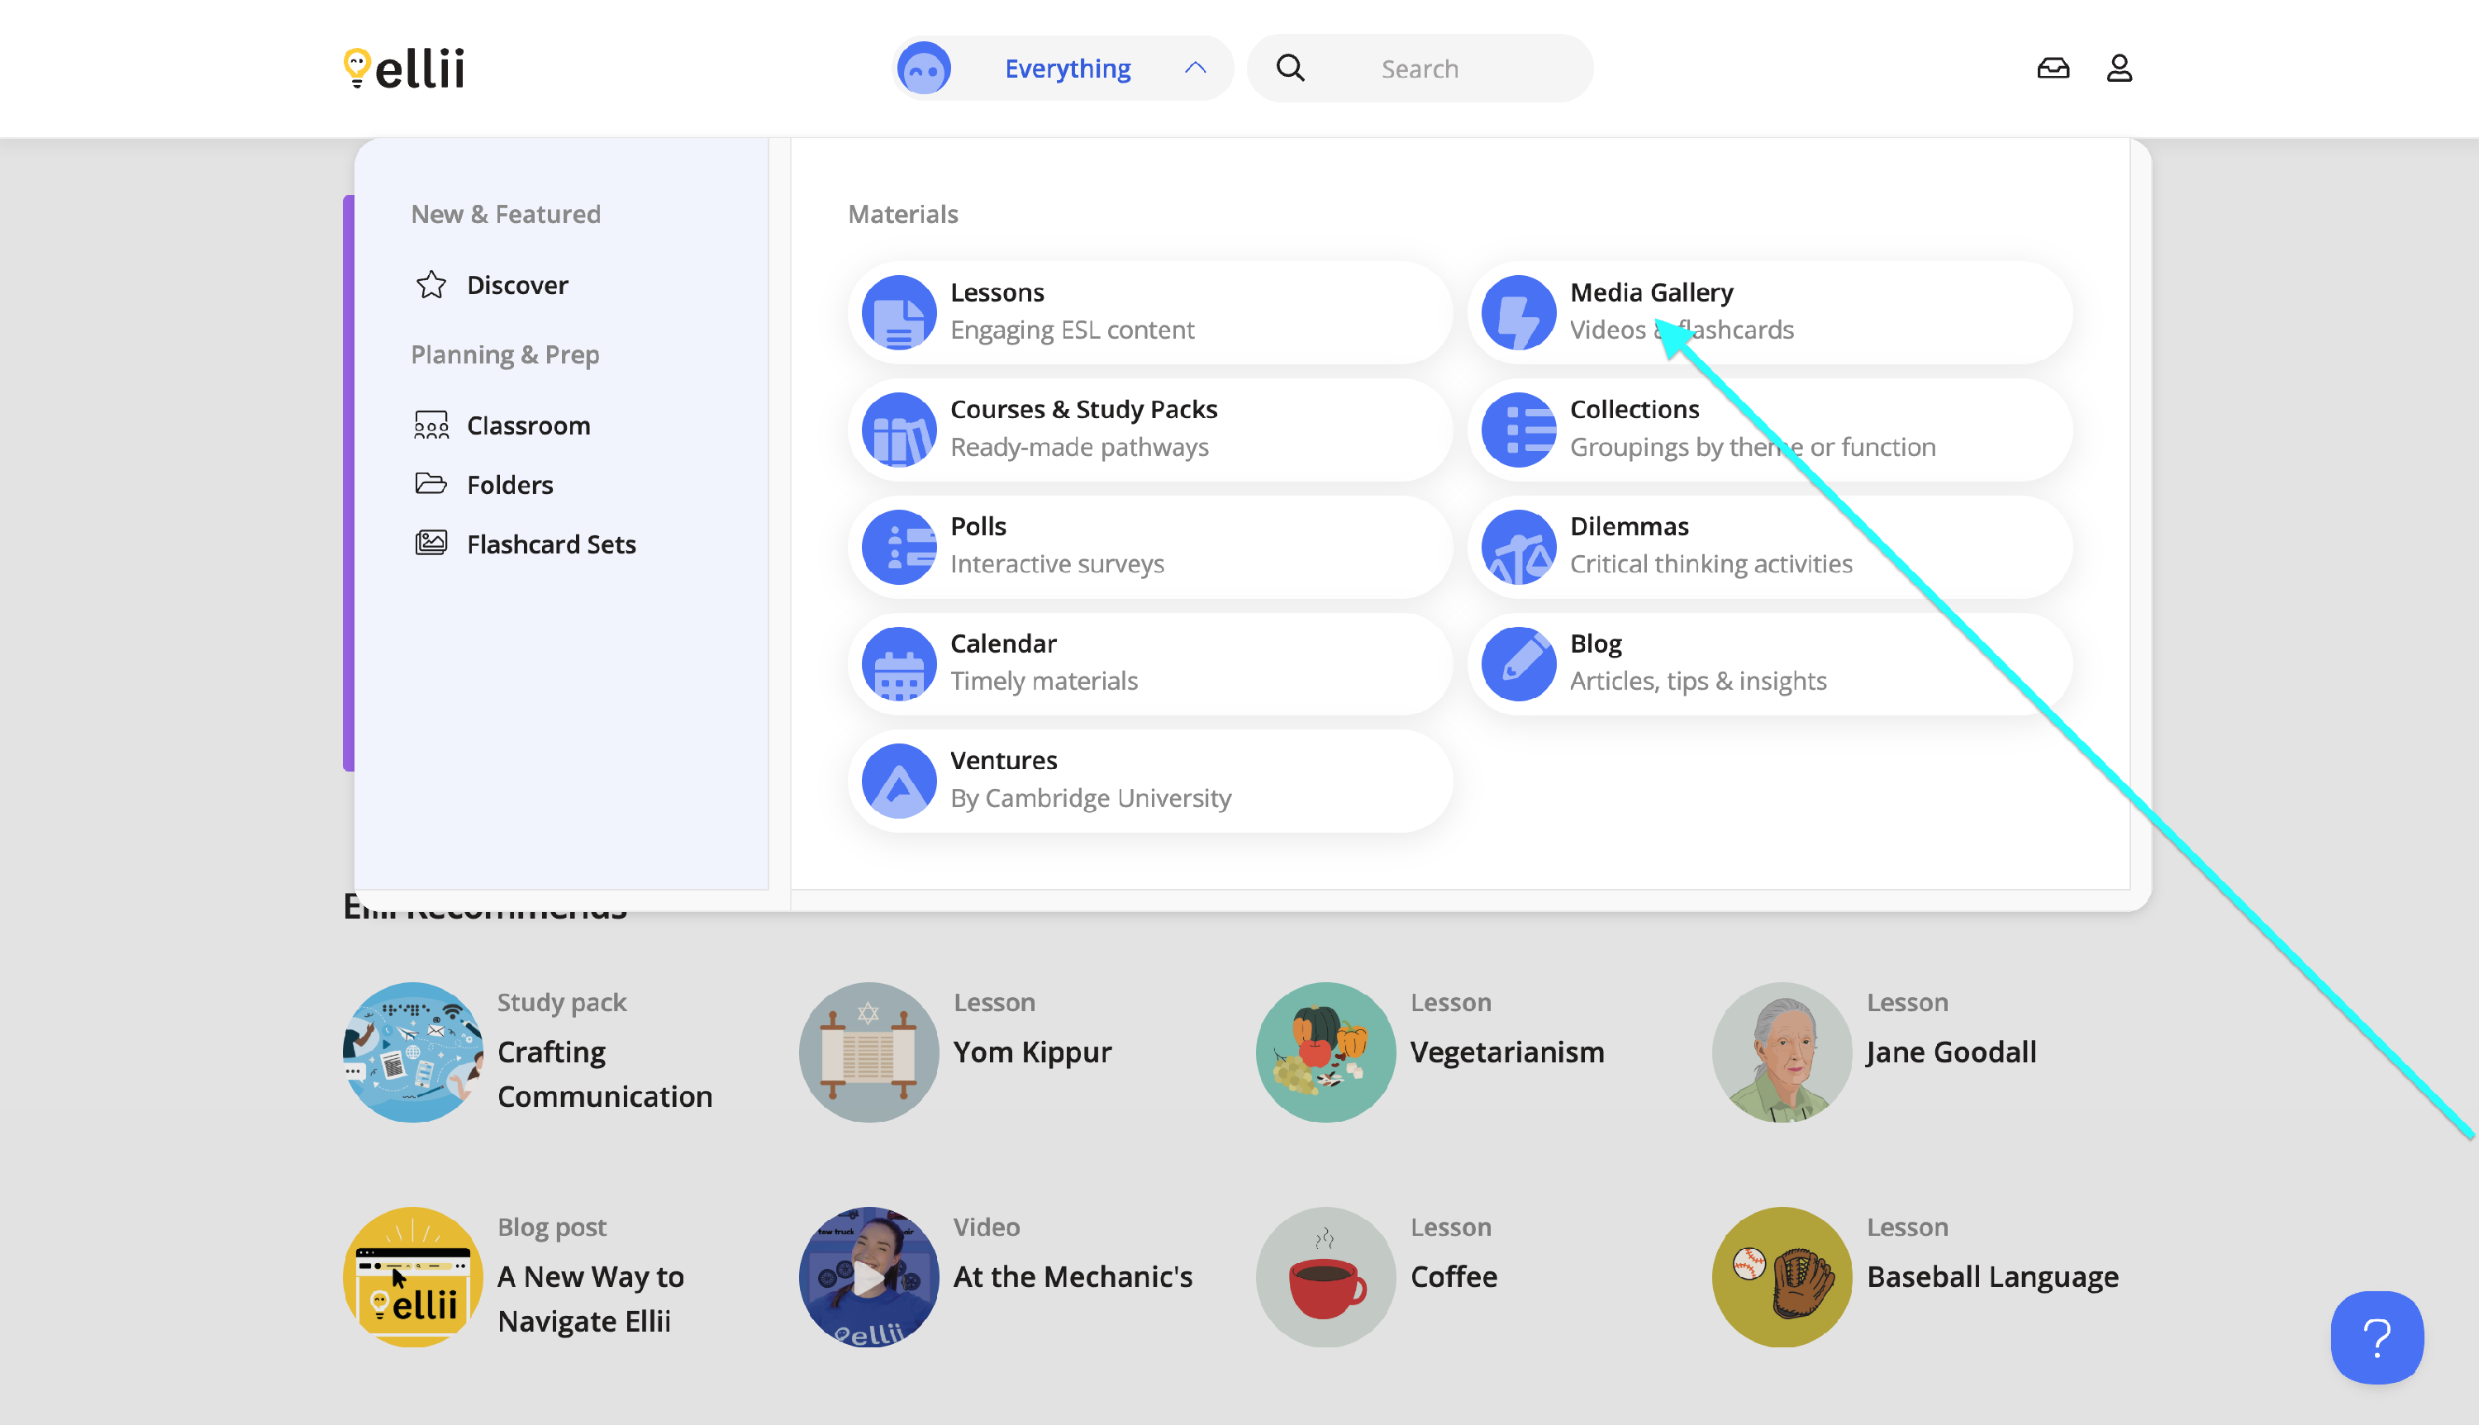Open the Media Gallery icon
The height and width of the screenshot is (1425, 2479).
tap(1518, 312)
